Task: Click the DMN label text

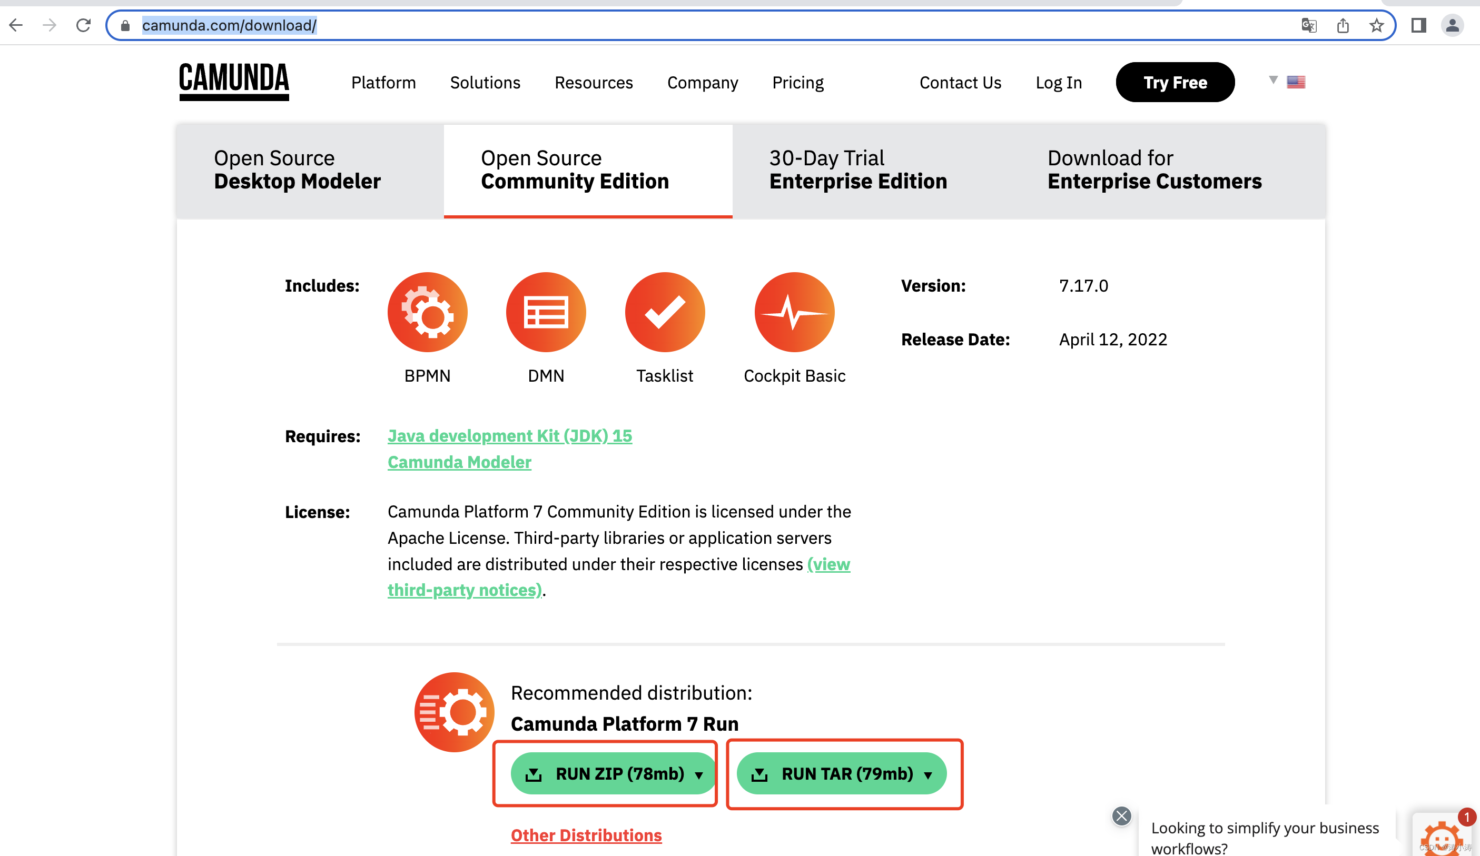Action: coord(546,376)
